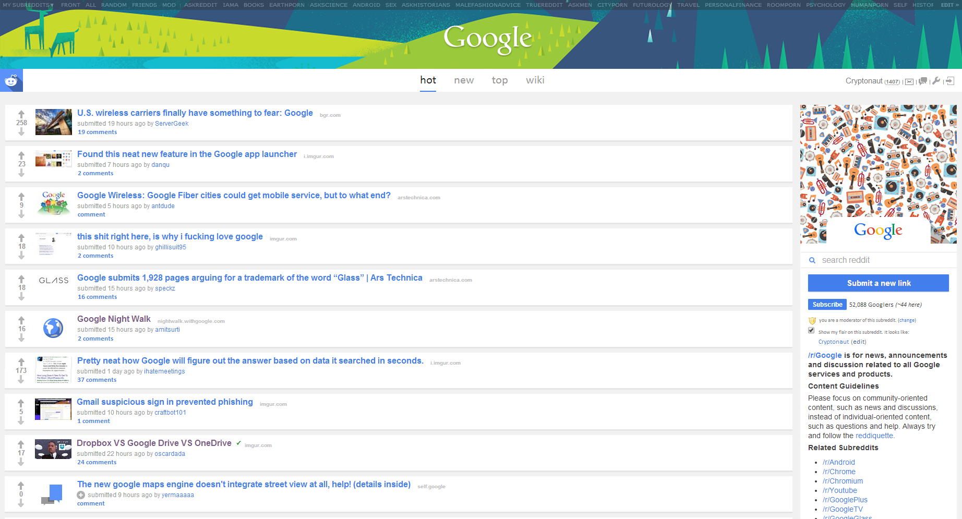Viewport: 962px width, 519px height.
Task: Open preferences with the wrench icon
Action: point(936,81)
